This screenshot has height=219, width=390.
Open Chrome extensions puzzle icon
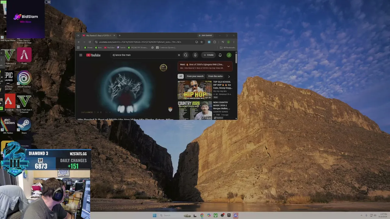pyautogui.click(x=214, y=42)
